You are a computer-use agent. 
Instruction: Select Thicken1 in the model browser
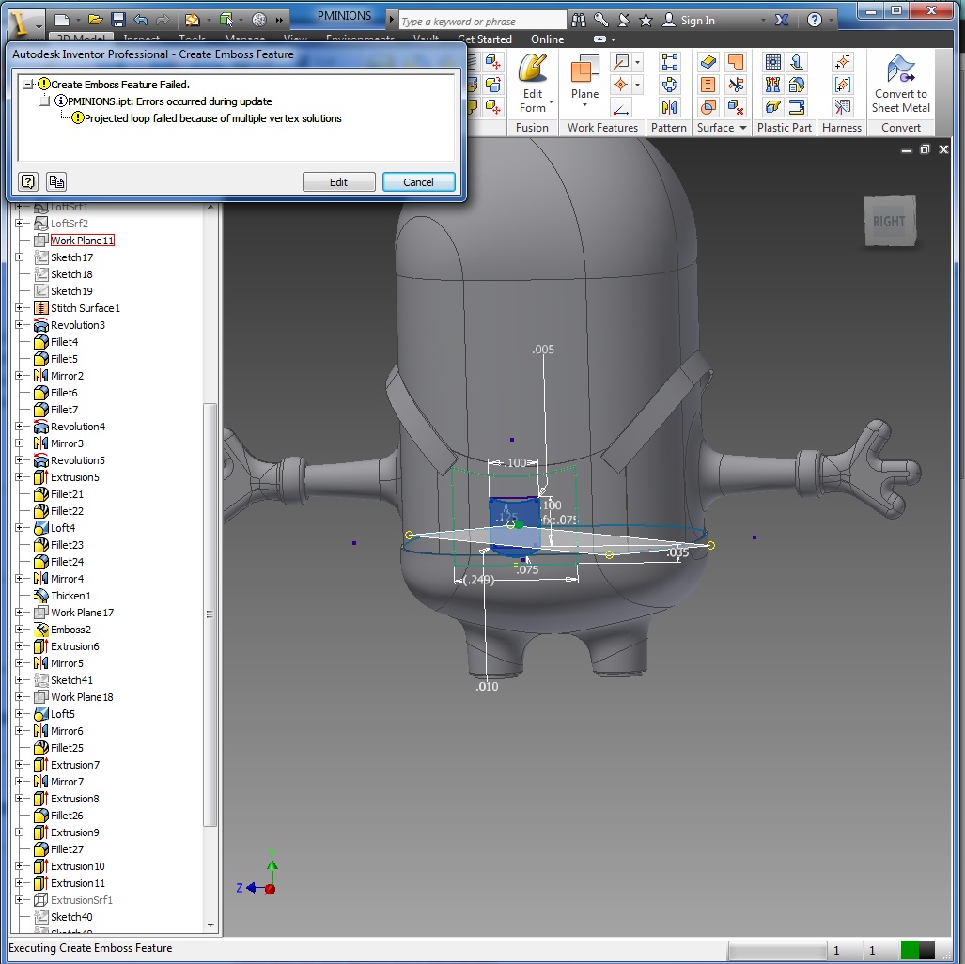coord(70,596)
